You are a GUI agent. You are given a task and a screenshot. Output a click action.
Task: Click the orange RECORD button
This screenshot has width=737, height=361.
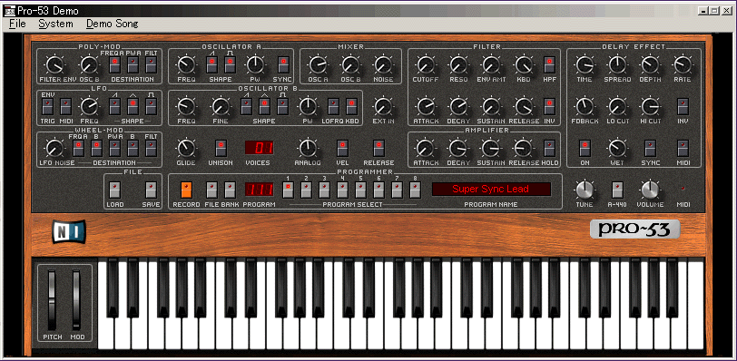tap(187, 190)
